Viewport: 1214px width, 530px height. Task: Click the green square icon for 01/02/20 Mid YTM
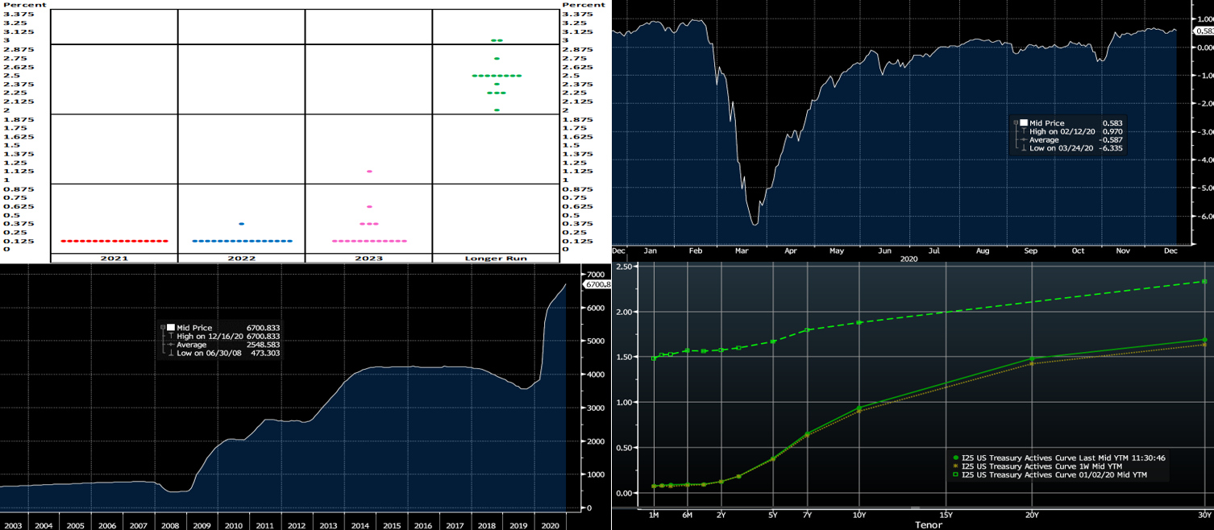tap(955, 475)
